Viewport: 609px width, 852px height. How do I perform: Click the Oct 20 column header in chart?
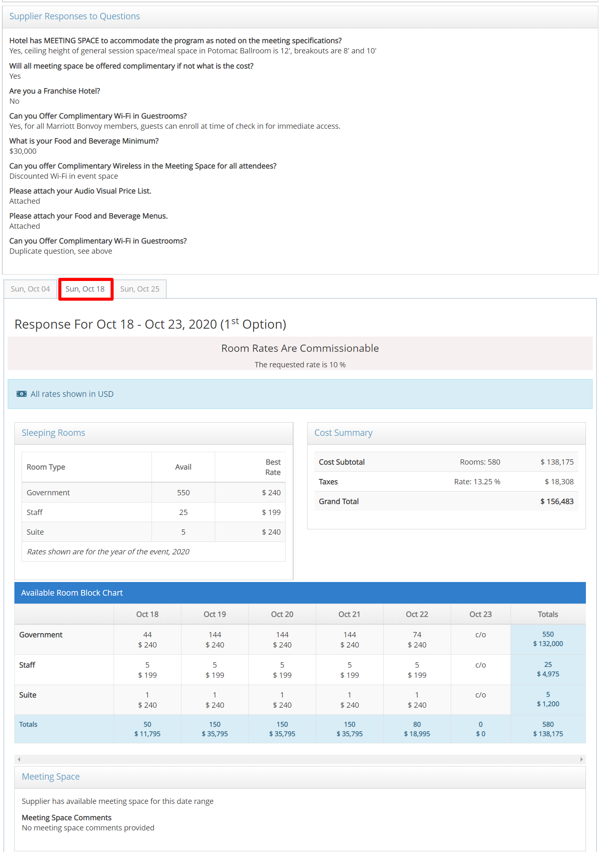pyautogui.click(x=282, y=614)
